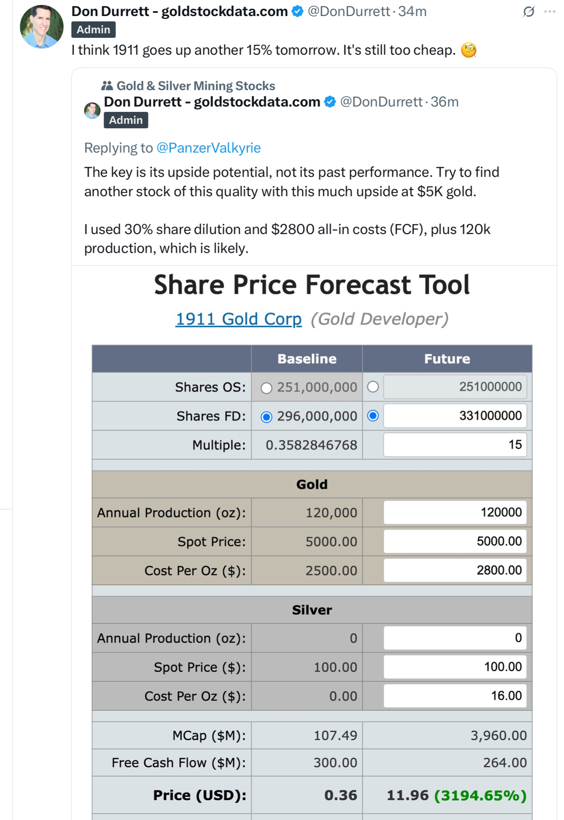Open small avatar in quoted post

tap(92, 111)
